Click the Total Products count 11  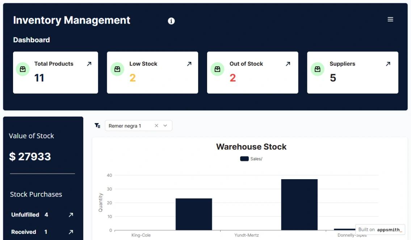39,78
